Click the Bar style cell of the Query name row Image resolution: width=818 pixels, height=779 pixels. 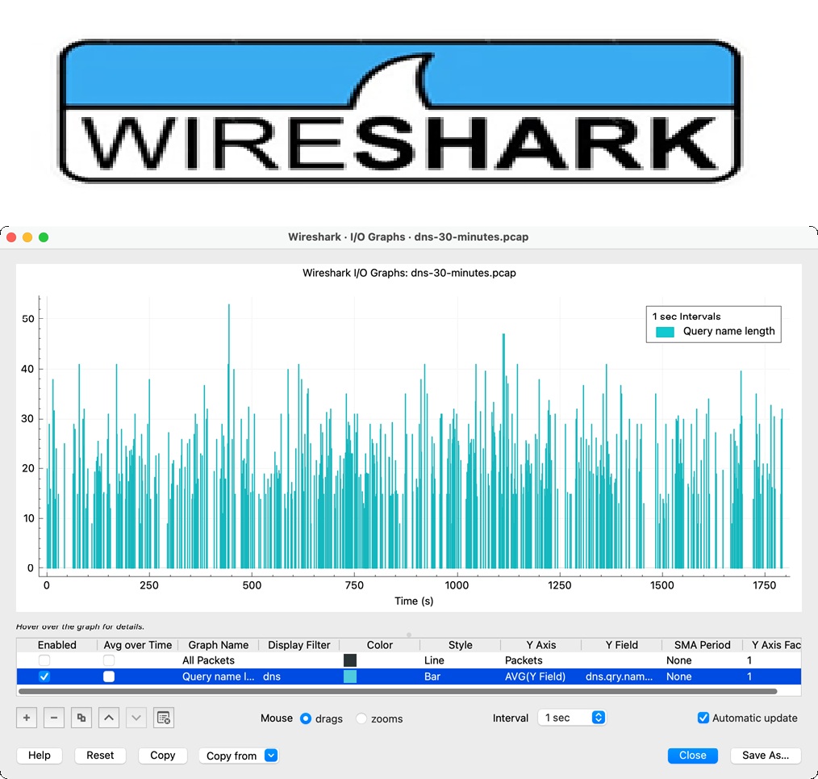click(432, 676)
